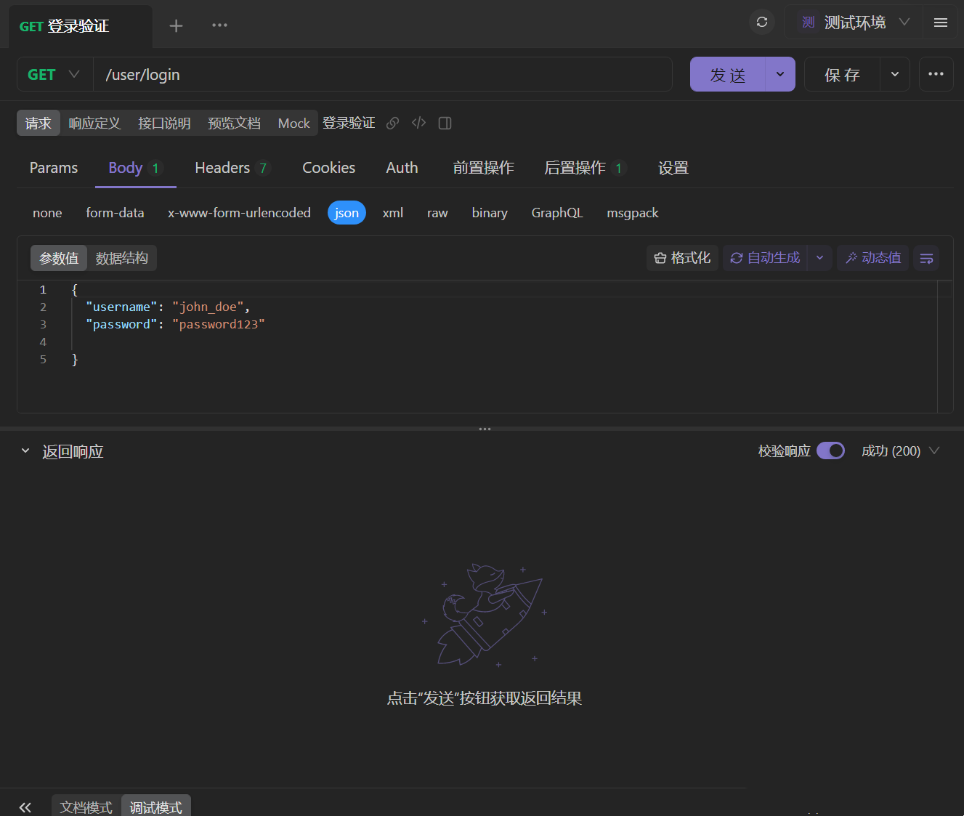Open the hamburger menu icon
964x816 pixels.
(940, 23)
